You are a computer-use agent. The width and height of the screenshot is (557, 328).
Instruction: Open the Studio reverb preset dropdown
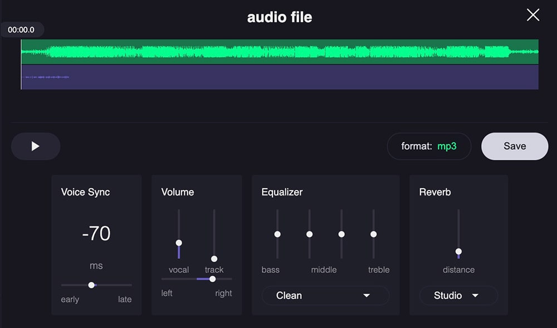tap(458, 295)
